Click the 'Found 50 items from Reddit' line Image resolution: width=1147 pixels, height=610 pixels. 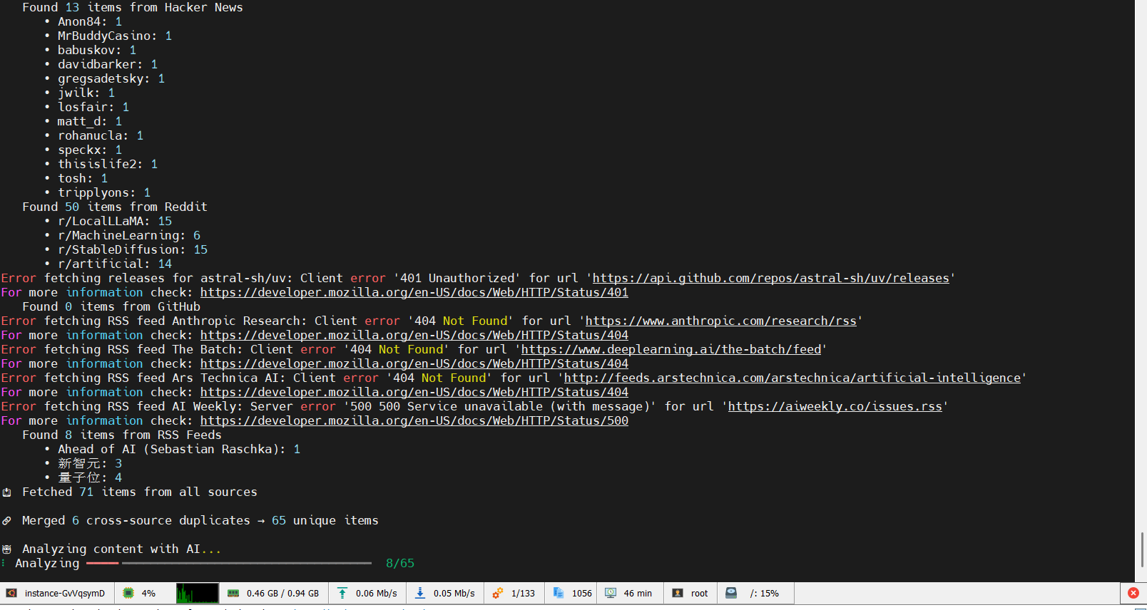[x=115, y=207]
